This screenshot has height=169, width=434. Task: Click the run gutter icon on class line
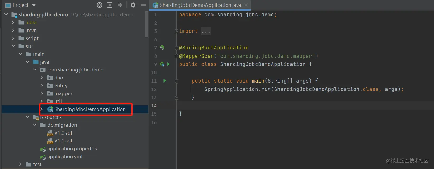point(168,64)
